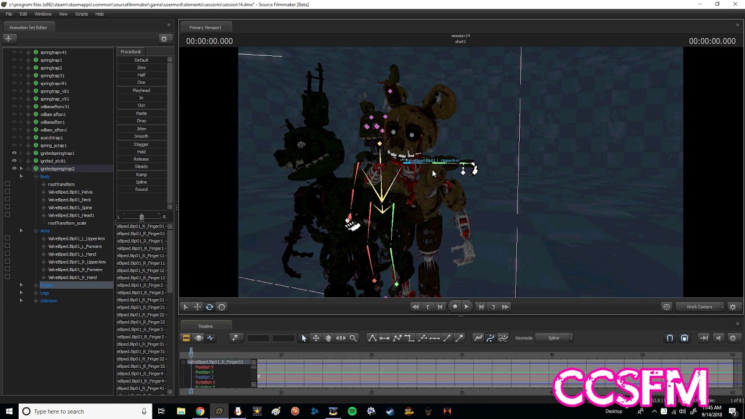Choose the graph zoom magnifier tool
This screenshot has width=745, height=419.
(x=353, y=338)
